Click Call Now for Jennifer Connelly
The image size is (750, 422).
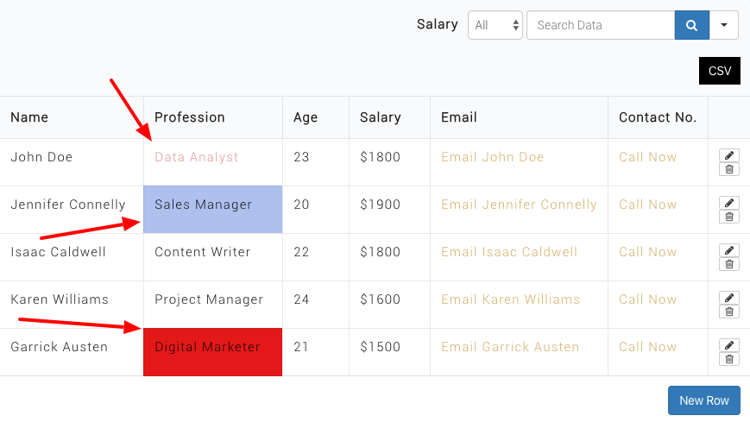(647, 205)
